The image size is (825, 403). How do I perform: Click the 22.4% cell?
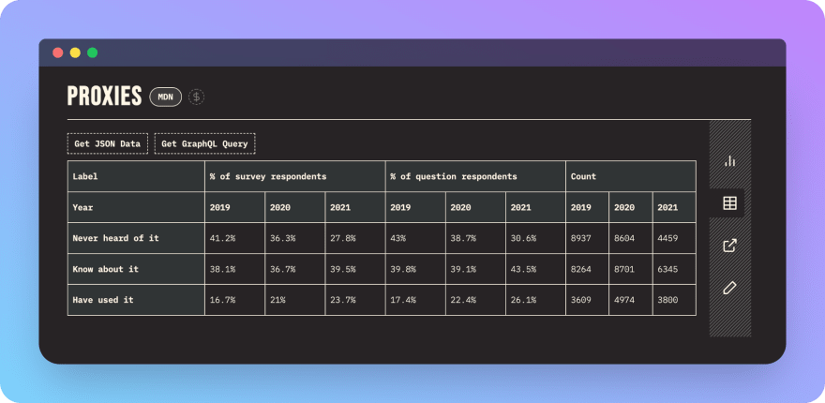coord(475,300)
